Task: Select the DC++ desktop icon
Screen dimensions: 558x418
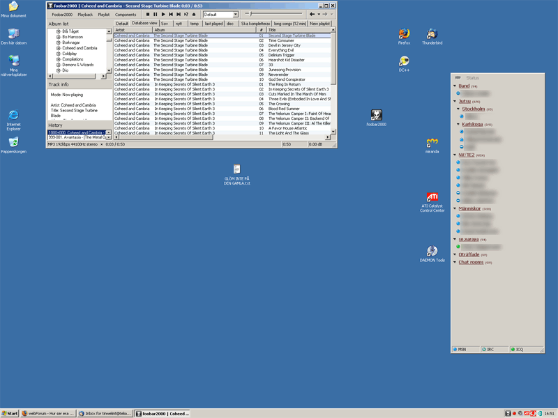Action: [x=404, y=64]
